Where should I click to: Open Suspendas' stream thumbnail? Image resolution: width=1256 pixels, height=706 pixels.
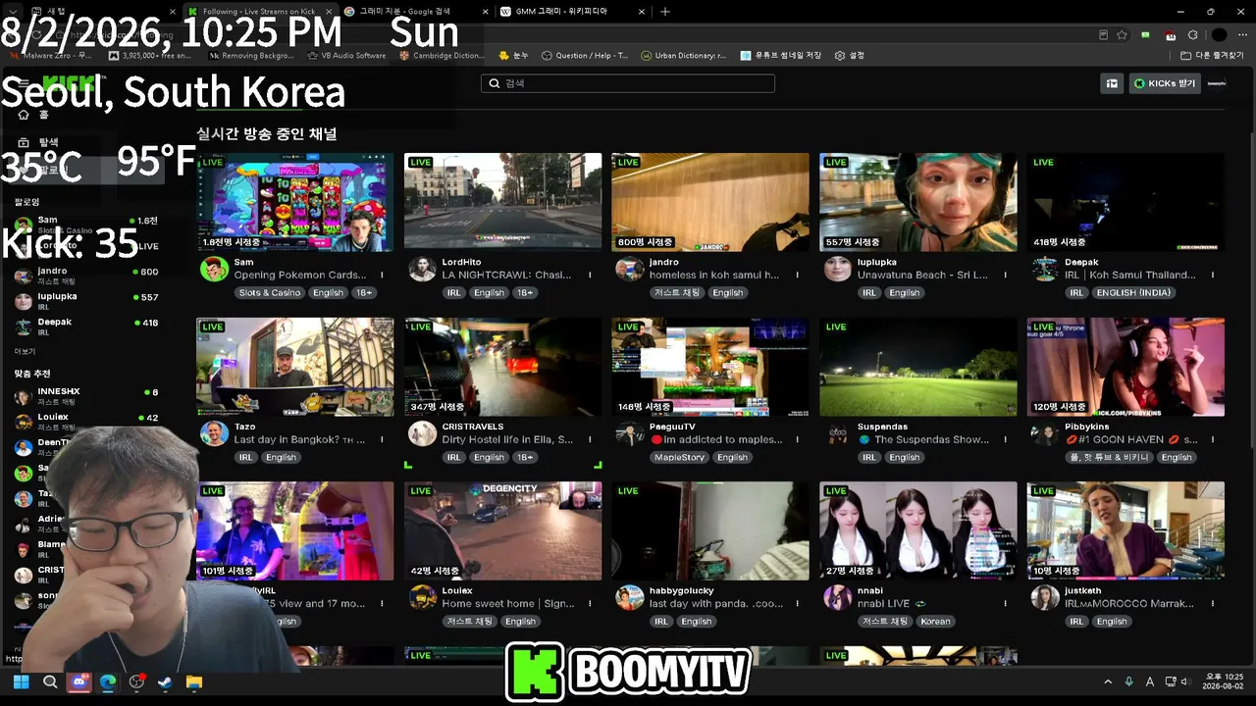(x=918, y=367)
